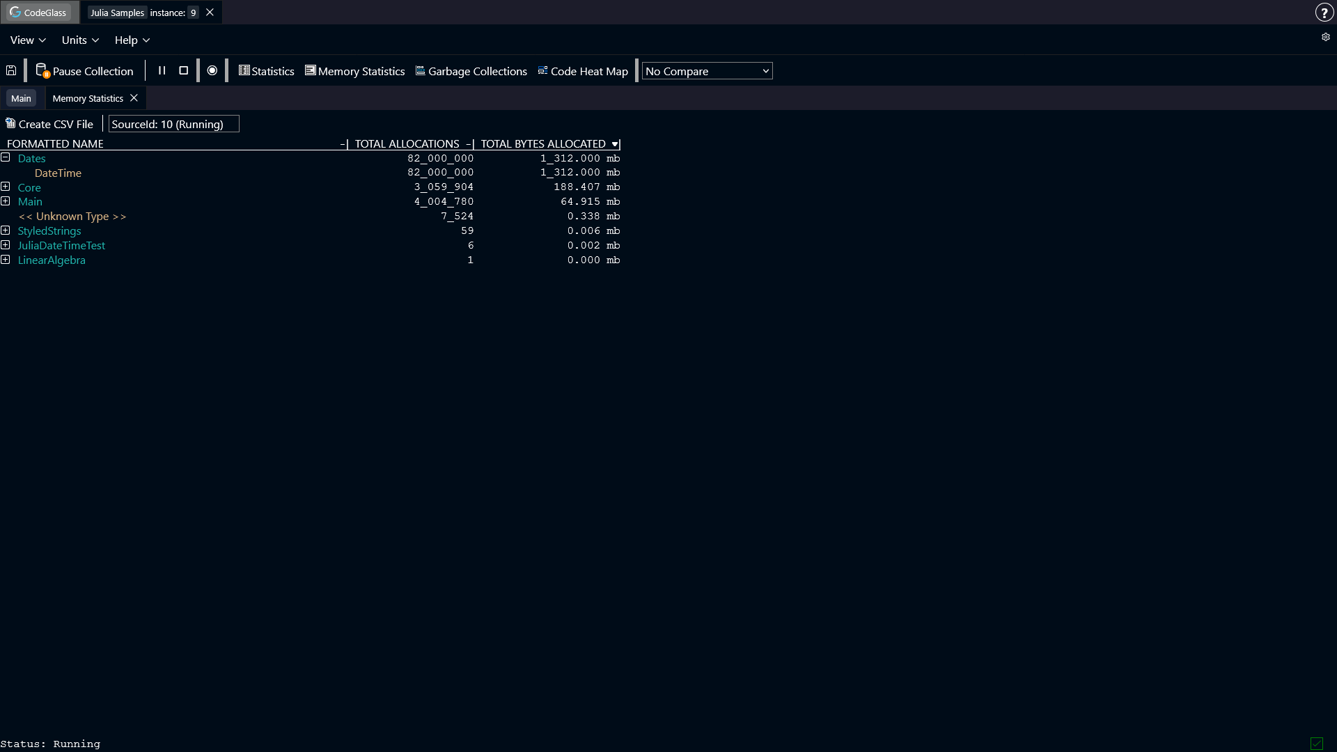Select the Core row label

pyautogui.click(x=29, y=187)
